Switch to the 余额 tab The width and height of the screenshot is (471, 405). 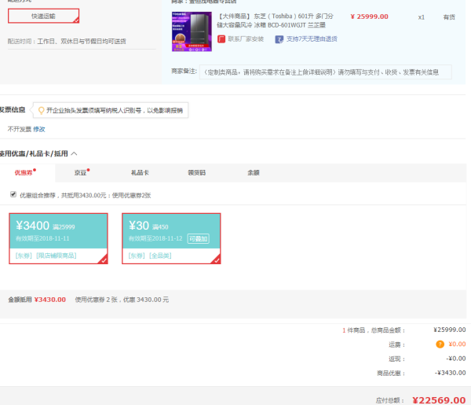254,173
